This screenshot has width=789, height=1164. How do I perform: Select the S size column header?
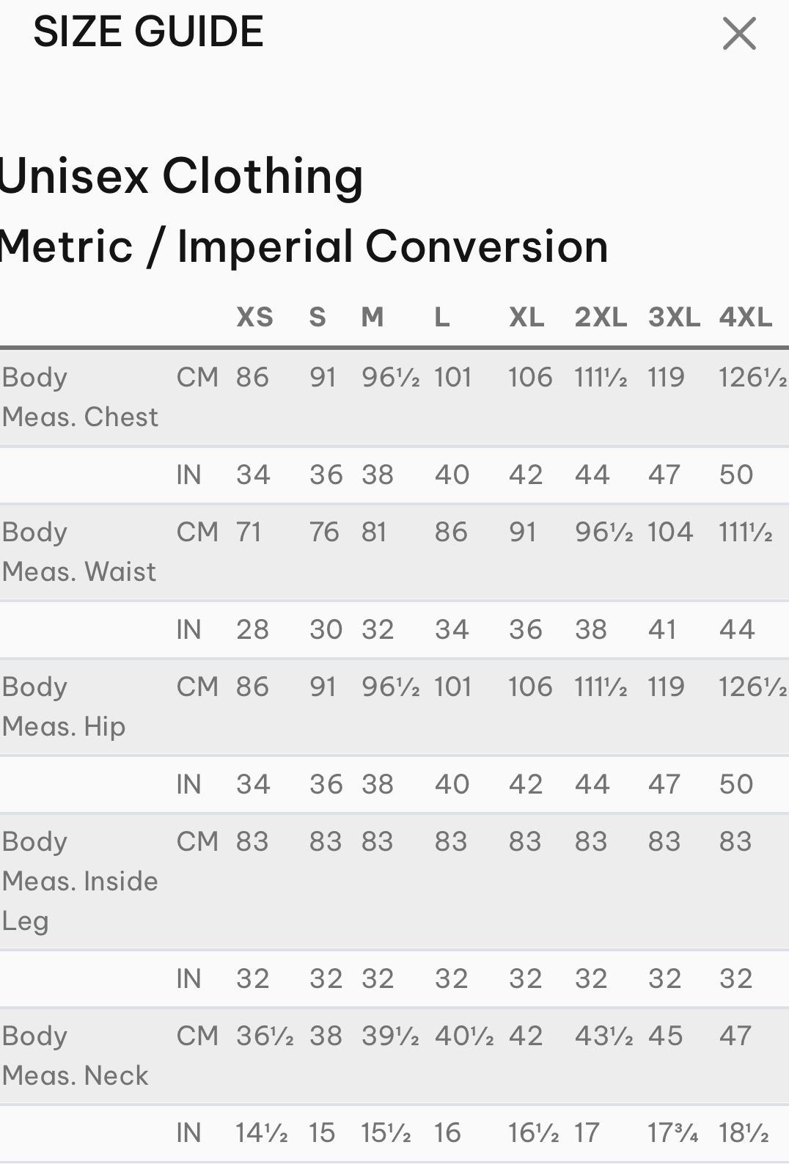click(x=317, y=317)
